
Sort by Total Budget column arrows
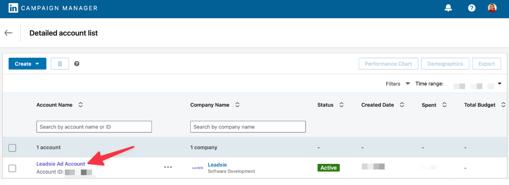[x=503, y=105]
